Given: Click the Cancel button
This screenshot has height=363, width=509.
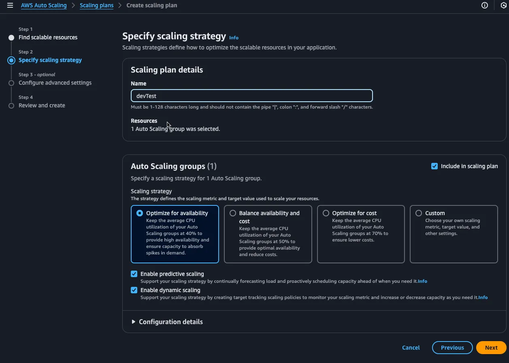Looking at the screenshot, I should [411, 348].
